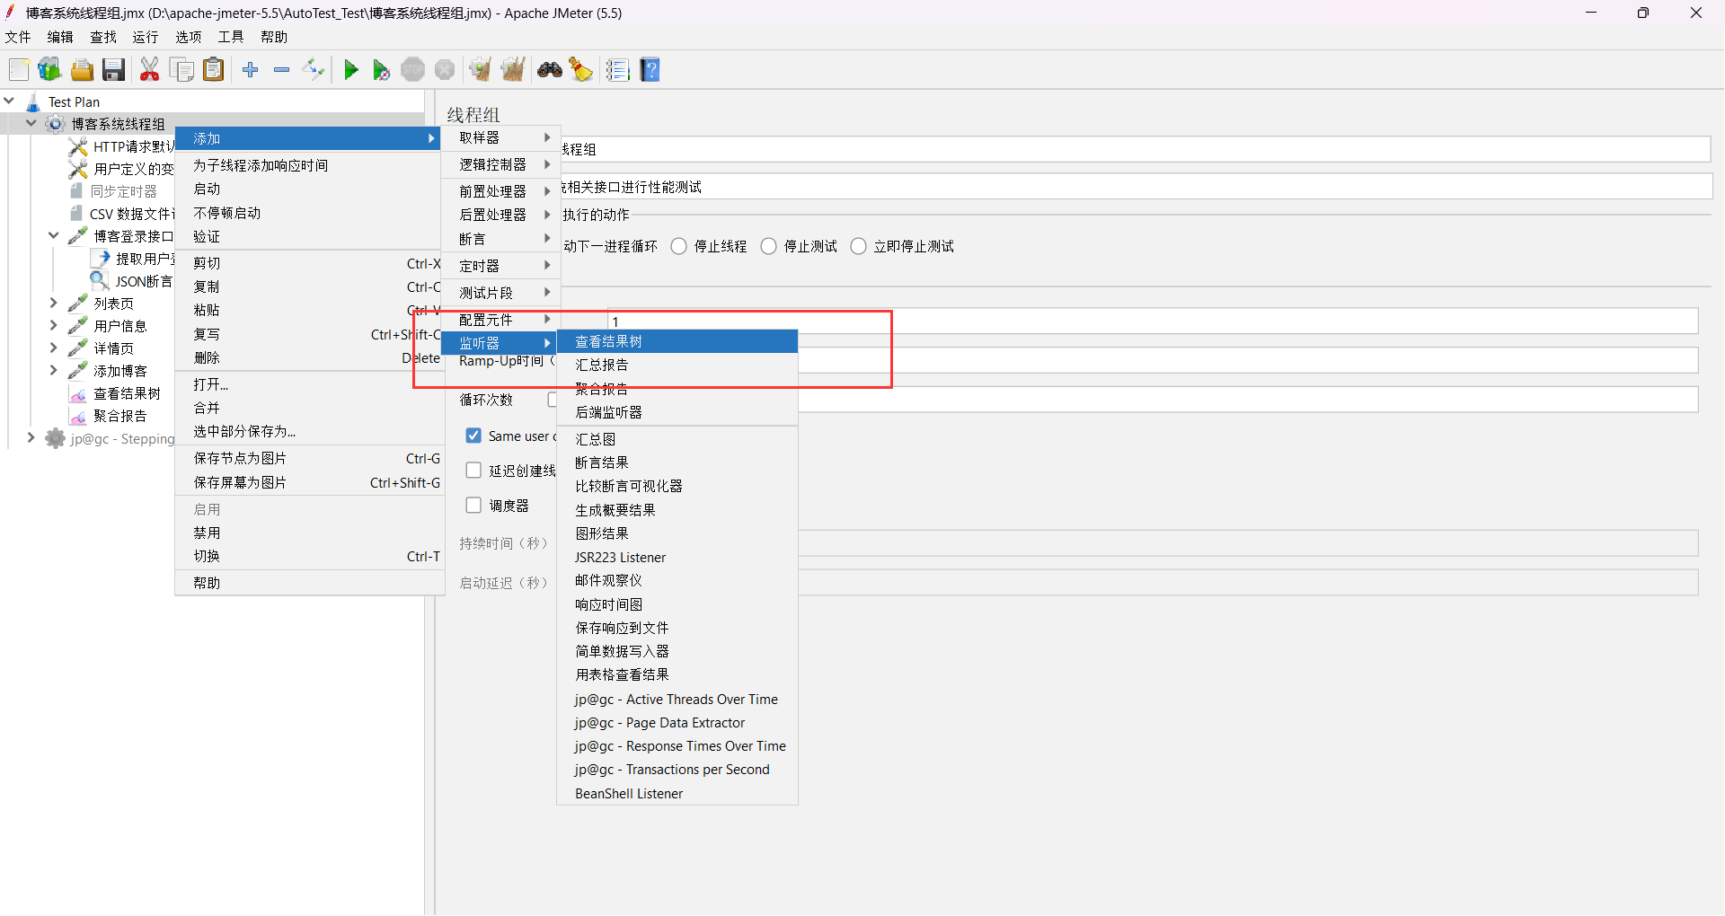The width and height of the screenshot is (1725, 916).
Task: Click the Open file folder icon
Action: pos(82,70)
